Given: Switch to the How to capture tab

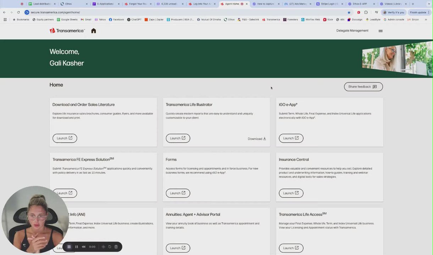Looking at the screenshot, I should point(265,4).
